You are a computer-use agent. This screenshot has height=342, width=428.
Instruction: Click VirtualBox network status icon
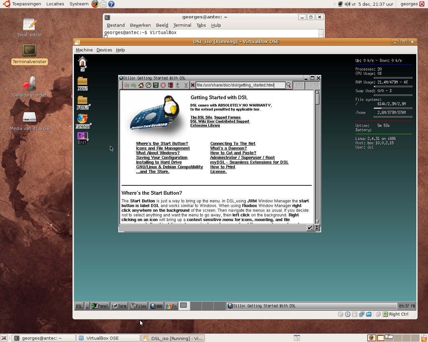coord(361,314)
